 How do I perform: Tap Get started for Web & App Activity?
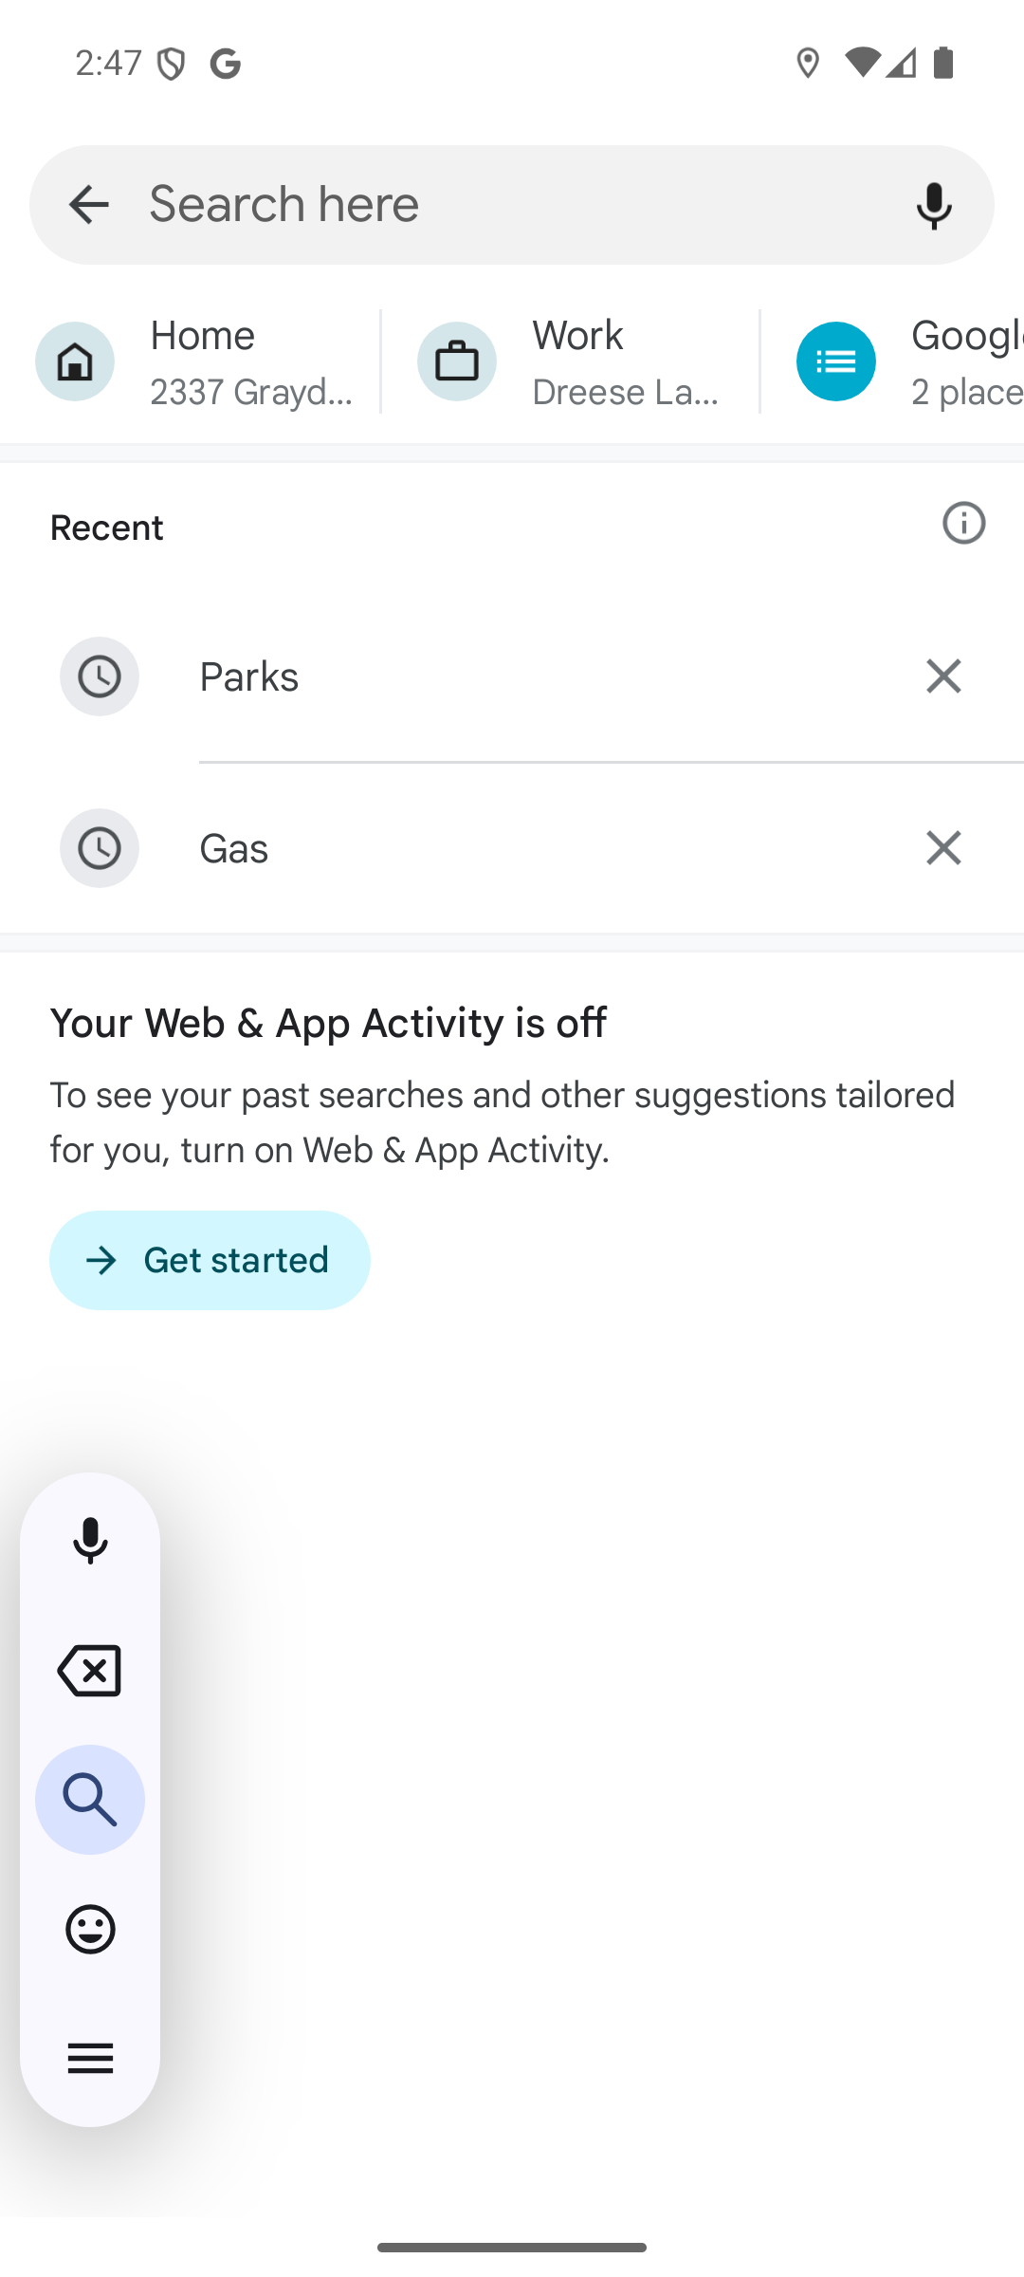[210, 1260]
